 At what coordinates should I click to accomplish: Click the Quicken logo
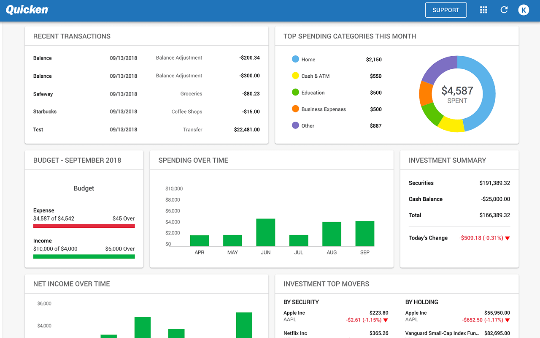click(27, 10)
